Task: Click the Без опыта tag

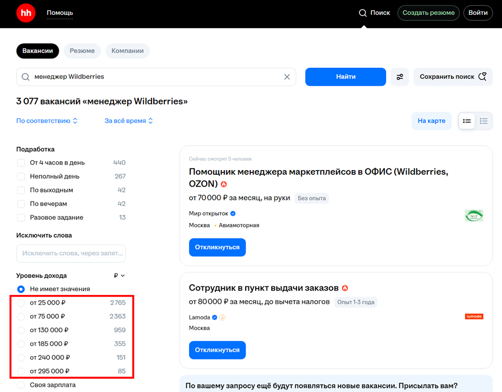Action: pos(311,198)
